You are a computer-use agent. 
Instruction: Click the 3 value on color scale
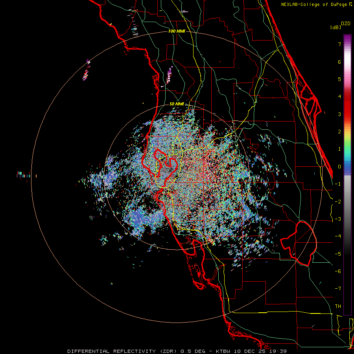(339, 114)
